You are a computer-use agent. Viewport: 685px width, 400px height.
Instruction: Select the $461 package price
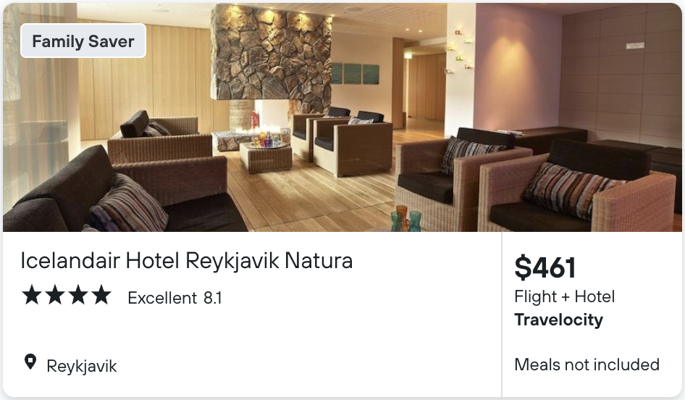545,267
